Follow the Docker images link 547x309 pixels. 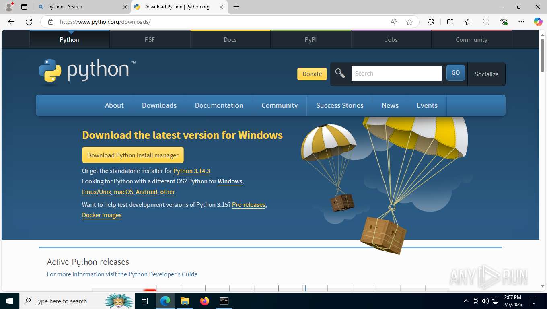coord(102,215)
